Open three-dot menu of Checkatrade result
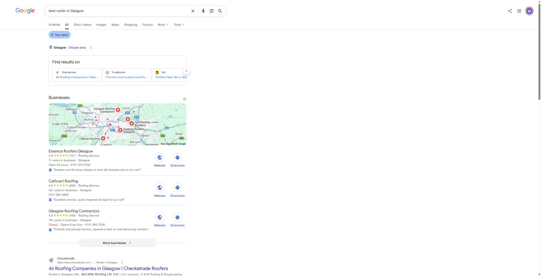 click(x=122, y=262)
